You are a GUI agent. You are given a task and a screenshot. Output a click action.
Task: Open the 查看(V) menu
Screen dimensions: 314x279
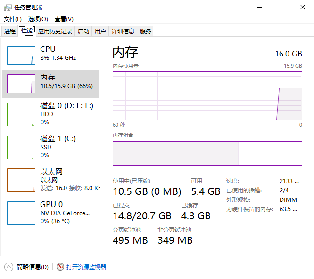point(64,19)
